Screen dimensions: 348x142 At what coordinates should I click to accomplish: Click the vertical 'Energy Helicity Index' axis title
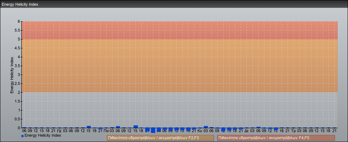[x=12, y=75]
